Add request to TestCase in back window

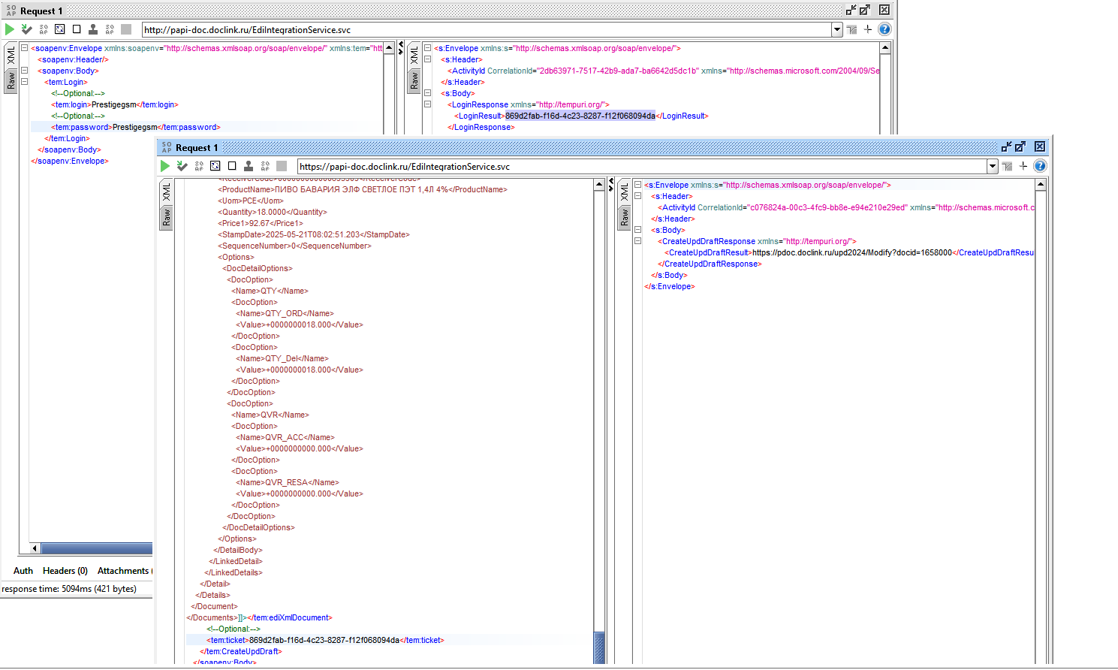coord(26,29)
